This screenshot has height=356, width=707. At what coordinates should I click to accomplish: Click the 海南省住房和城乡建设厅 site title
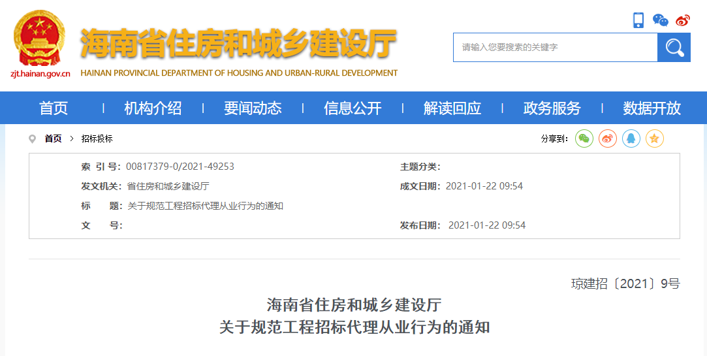(238, 44)
